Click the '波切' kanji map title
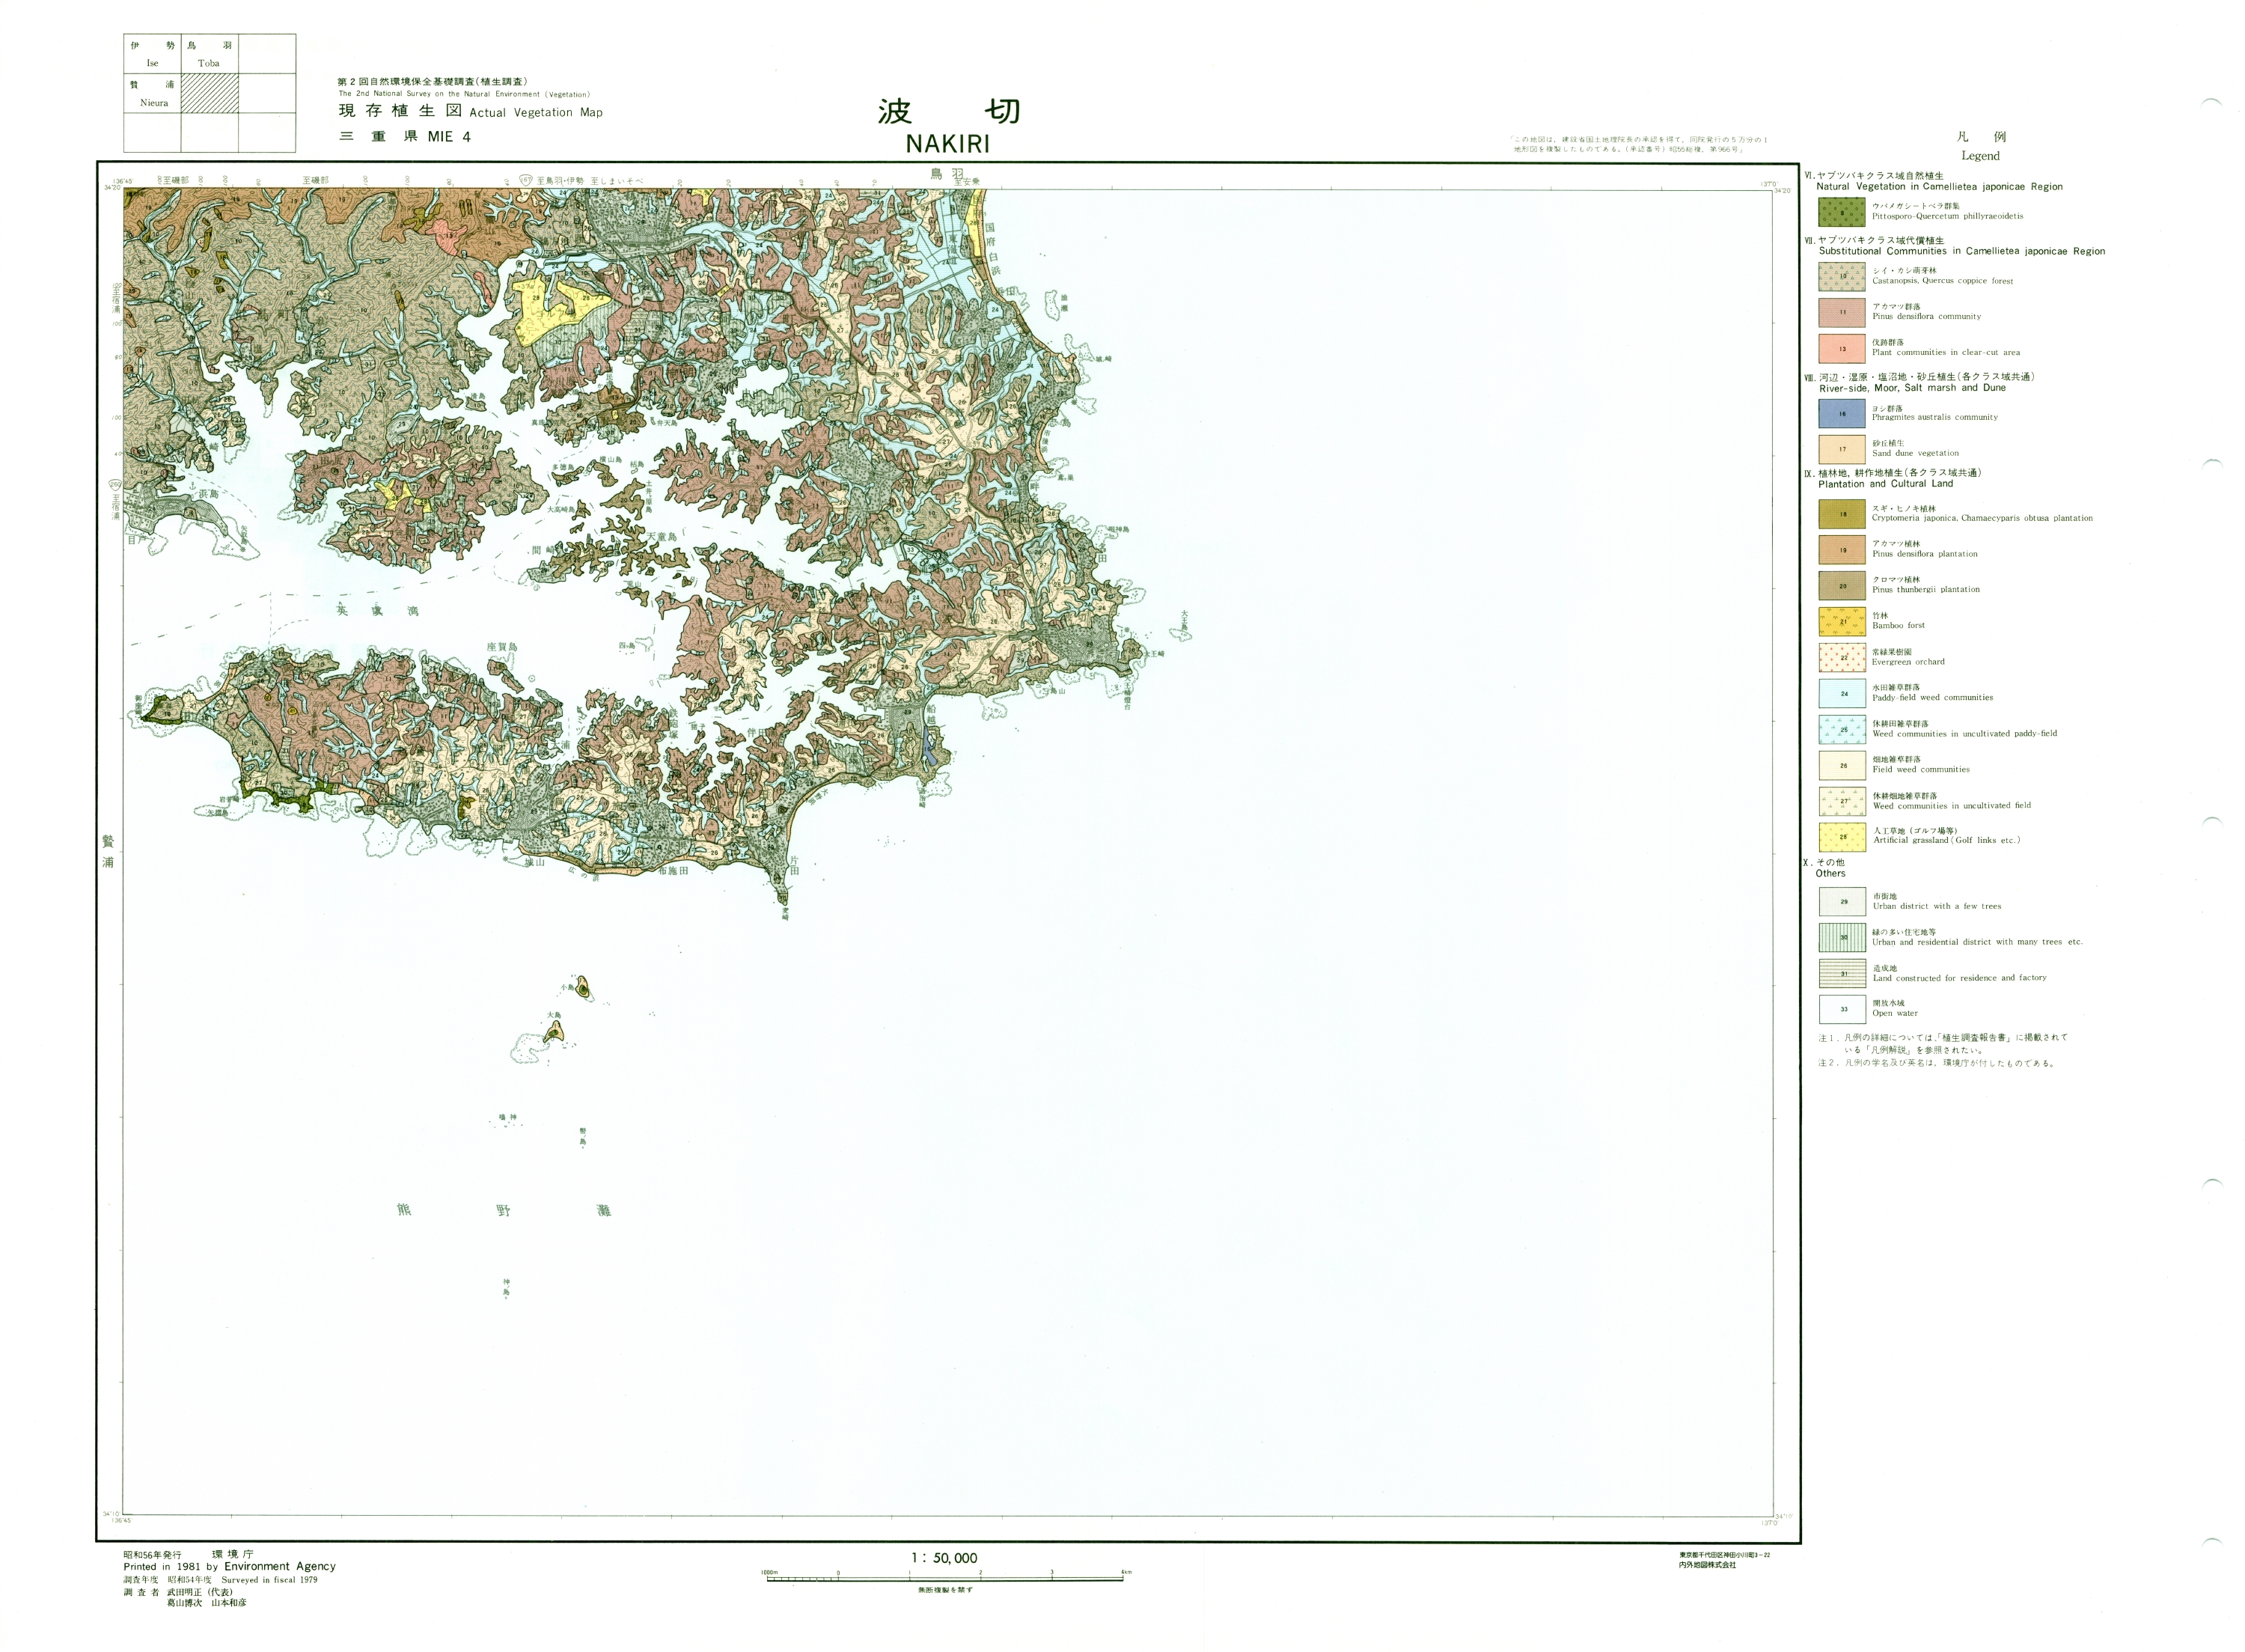Viewport: 2245px width, 1652px height. pyautogui.click(x=949, y=110)
